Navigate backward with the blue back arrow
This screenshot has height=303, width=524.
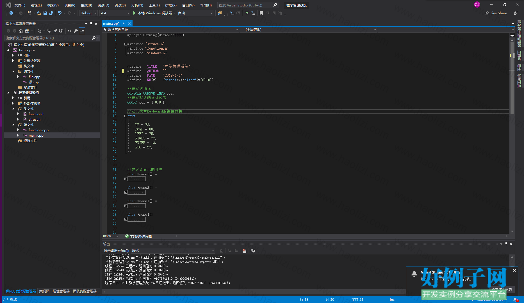(11, 13)
